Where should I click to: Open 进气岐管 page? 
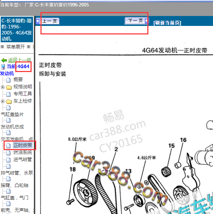22,159
